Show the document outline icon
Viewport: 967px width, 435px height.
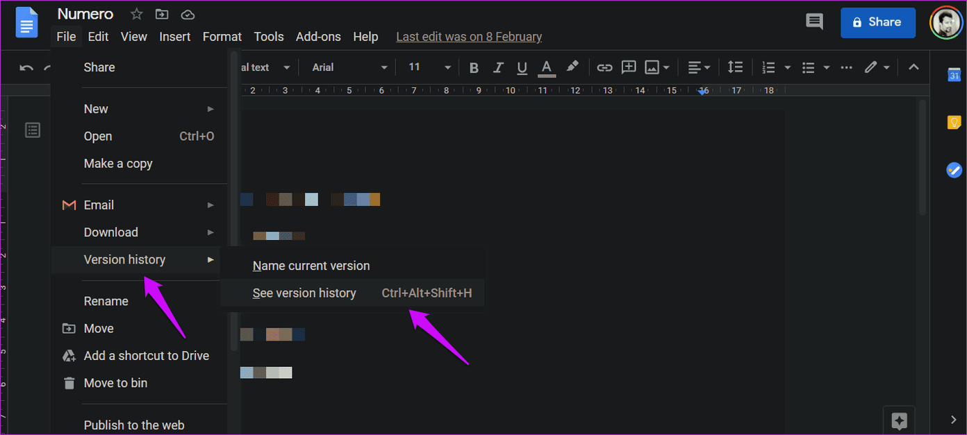[x=33, y=130]
